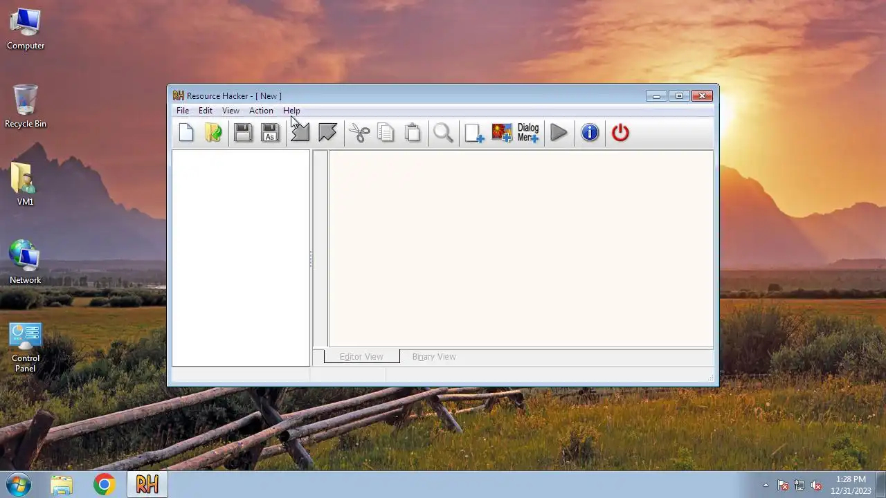
Task: Close the Resource Hacker window
Action: (x=702, y=96)
